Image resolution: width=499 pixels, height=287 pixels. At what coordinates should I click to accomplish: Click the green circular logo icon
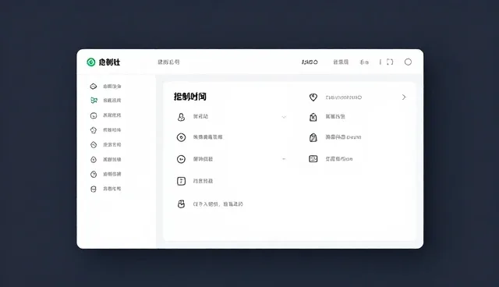91,62
